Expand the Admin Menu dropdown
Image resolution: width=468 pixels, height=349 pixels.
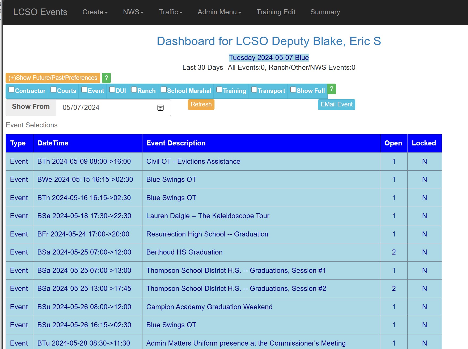(x=220, y=12)
